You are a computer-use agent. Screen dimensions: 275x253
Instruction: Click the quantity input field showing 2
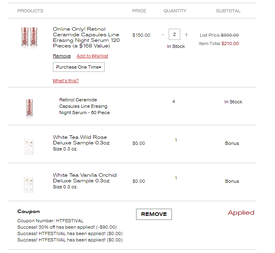pos(174,34)
